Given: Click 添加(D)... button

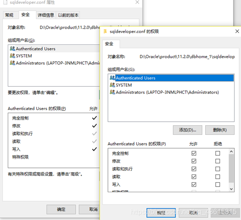Looking at the screenshot, I should tap(187, 130).
